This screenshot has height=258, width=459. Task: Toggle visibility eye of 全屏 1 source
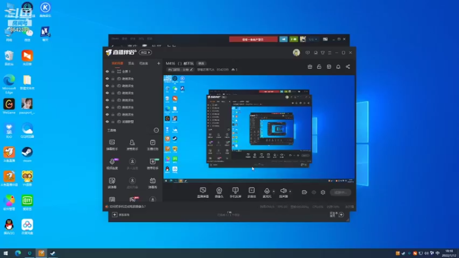click(x=107, y=71)
